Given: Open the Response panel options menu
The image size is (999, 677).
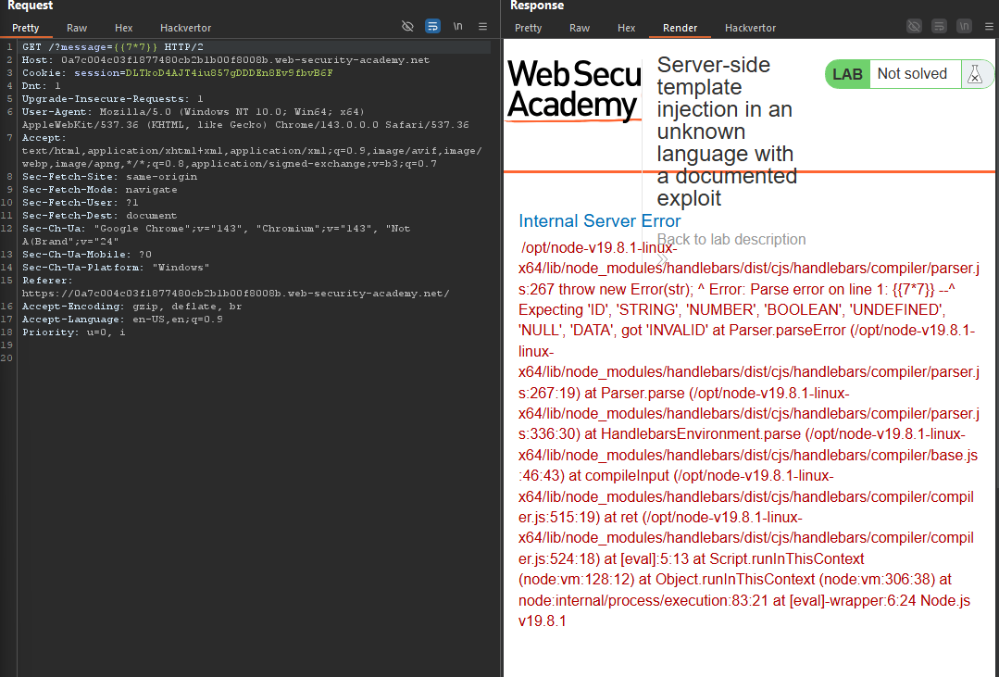Looking at the screenshot, I should (989, 26).
